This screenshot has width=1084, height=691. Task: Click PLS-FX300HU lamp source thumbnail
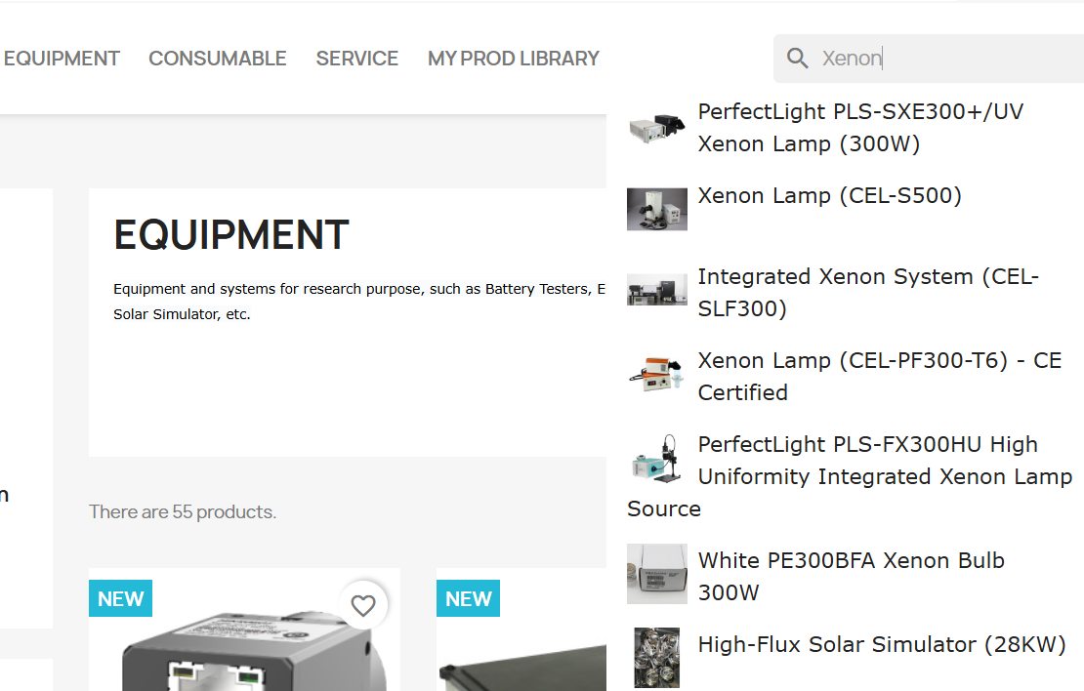click(x=657, y=458)
